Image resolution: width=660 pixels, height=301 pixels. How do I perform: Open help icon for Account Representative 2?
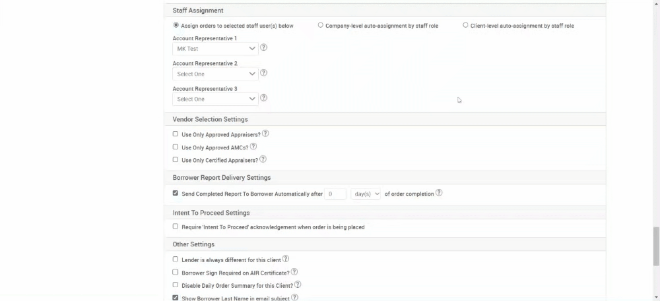[263, 72]
